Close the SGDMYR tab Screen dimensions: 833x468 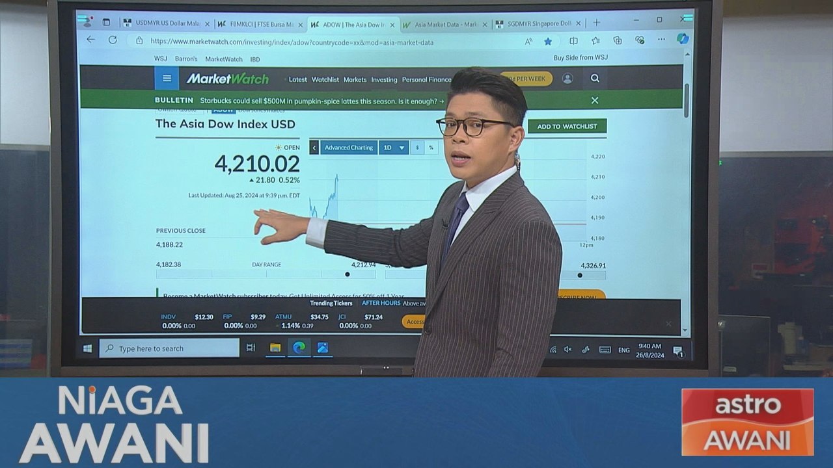click(578, 23)
